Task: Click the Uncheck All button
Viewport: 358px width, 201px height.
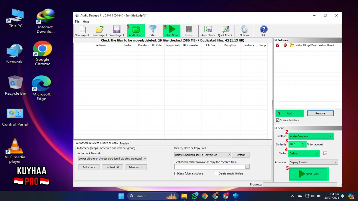Action: pyautogui.click(x=112, y=167)
